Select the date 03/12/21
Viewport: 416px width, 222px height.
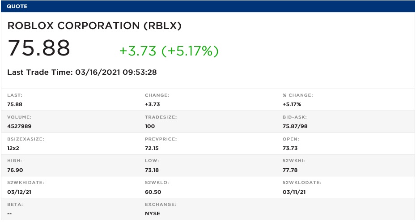[19, 192]
